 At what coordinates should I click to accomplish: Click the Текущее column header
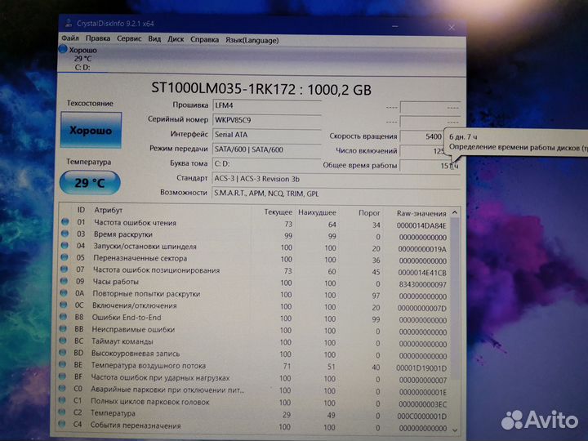[278, 212]
